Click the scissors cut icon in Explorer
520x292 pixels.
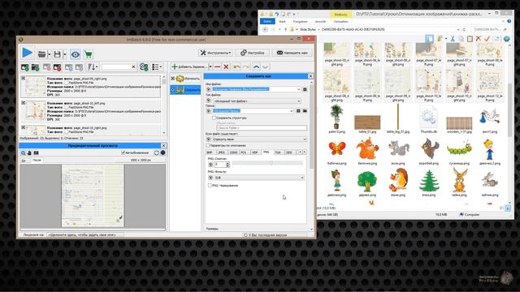pyautogui.click(x=453, y=39)
